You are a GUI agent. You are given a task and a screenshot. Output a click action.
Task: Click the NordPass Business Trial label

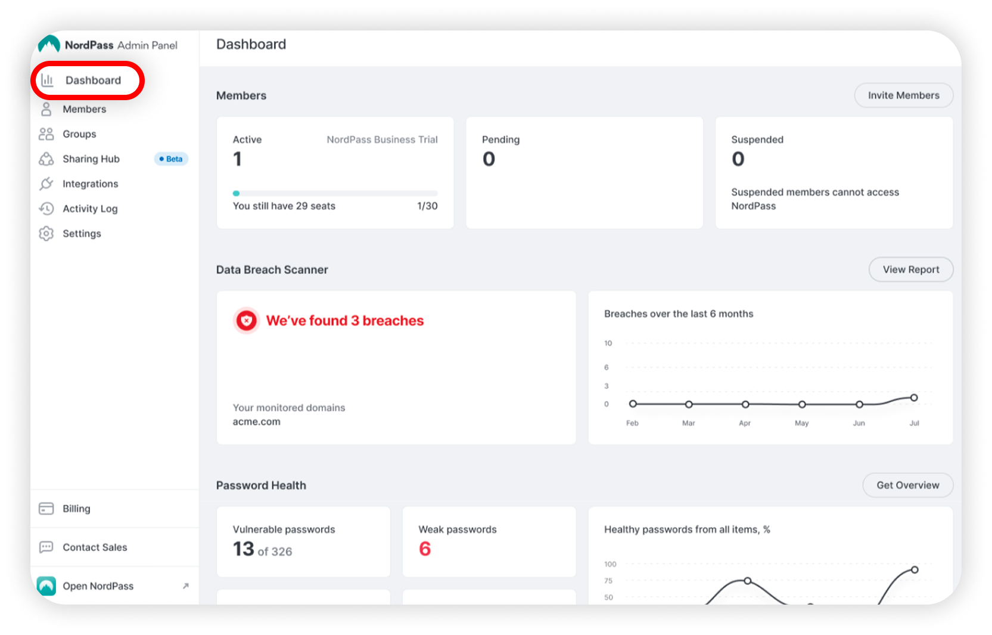tap(382, 140)
